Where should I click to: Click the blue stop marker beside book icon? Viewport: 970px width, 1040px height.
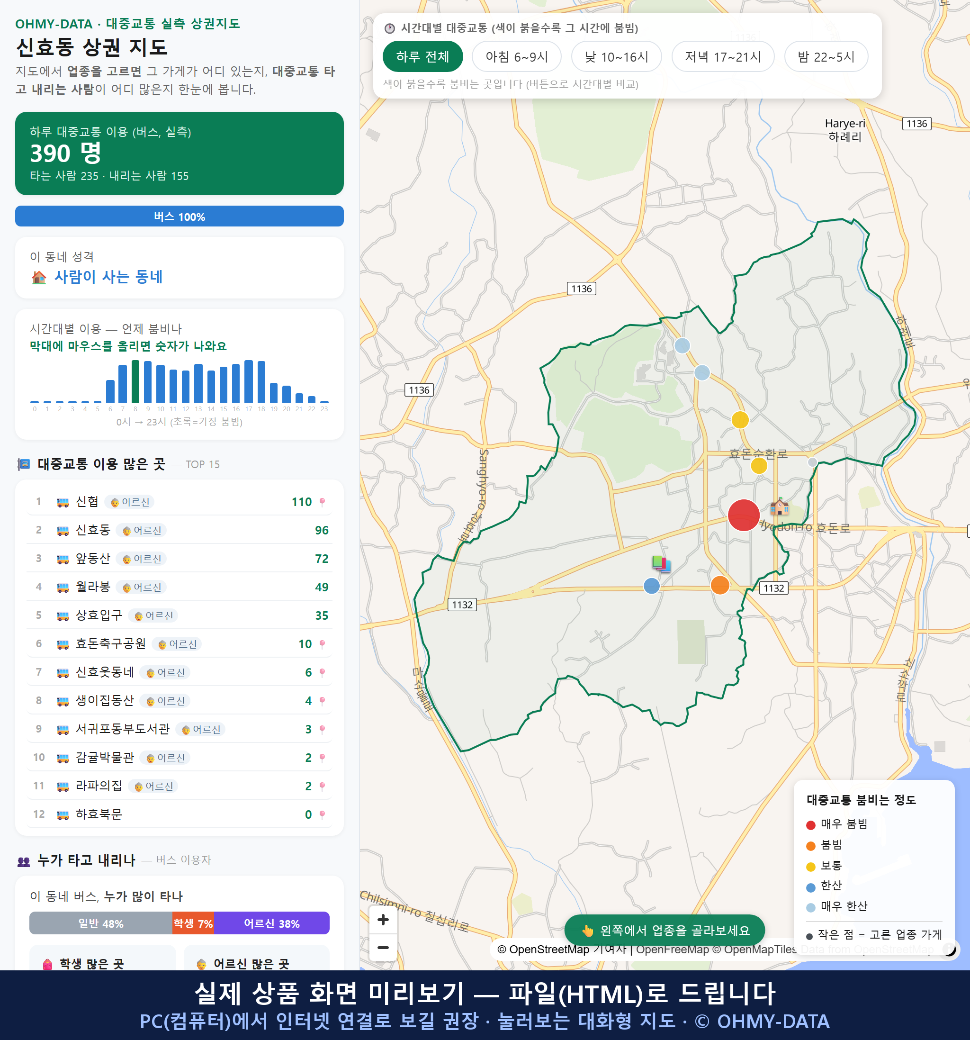(651, 586)
